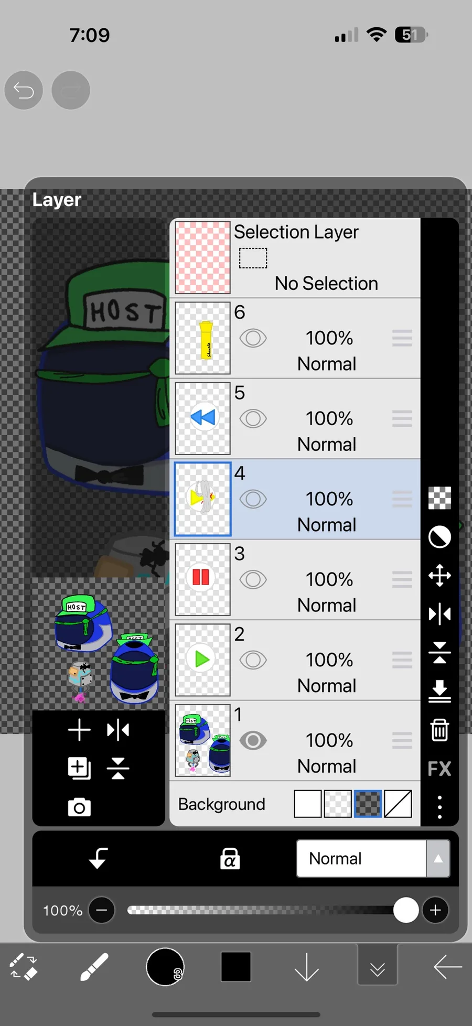The width and height of the screenshot is (472, 1026).
Task: Grab reorder handle of layer 5
Action: [x=402, y=419]
